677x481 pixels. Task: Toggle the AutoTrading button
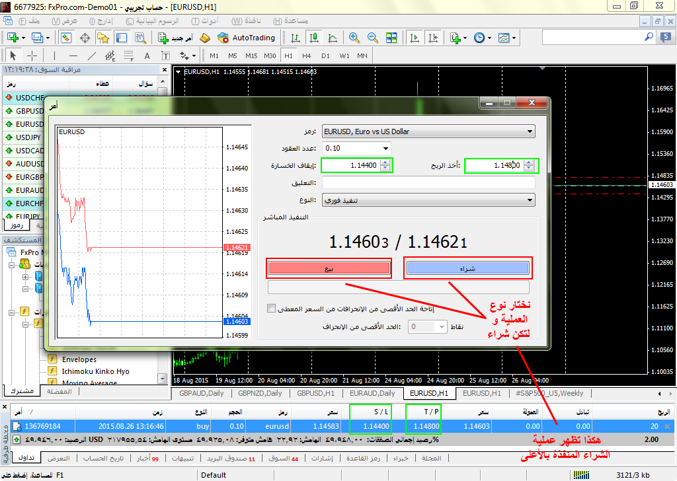click(246, 38)
